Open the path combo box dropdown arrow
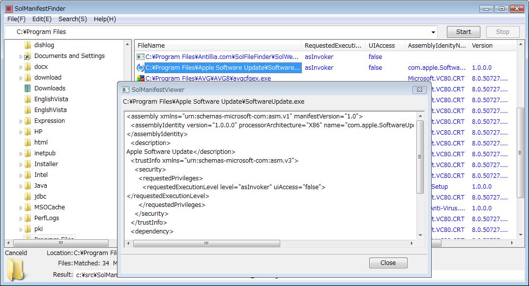529x286 pixels. 433,32
